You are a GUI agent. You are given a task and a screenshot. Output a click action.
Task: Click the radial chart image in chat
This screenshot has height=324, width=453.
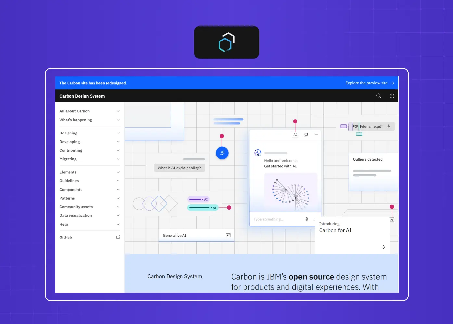[291, 192]
